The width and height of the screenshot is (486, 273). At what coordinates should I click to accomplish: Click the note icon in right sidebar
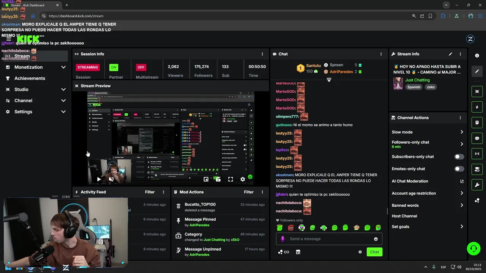pos(477,123)
